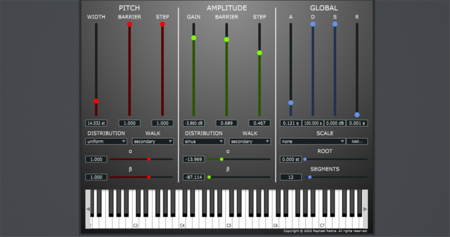
Task: Click the Release slider handle
Action: click(357, 115)
